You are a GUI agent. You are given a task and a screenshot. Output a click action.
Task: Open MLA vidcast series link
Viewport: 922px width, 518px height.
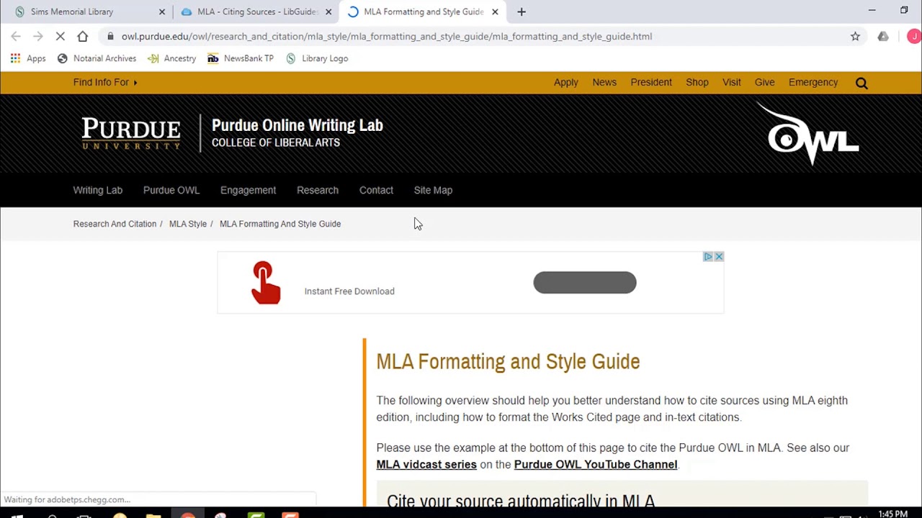[x=426, y=465]
